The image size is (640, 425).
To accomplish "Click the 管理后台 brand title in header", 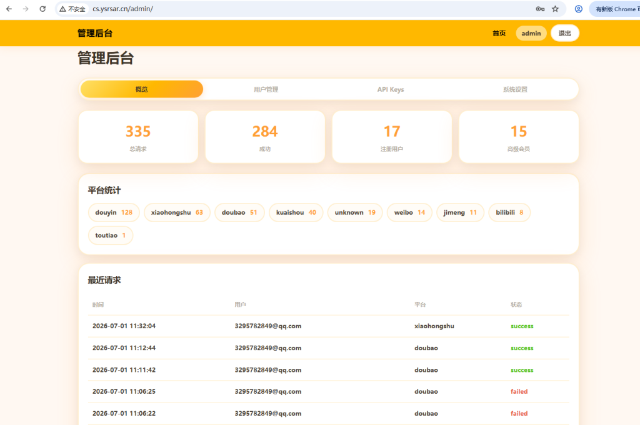I will pyautogui.click(x=95, y=34).
